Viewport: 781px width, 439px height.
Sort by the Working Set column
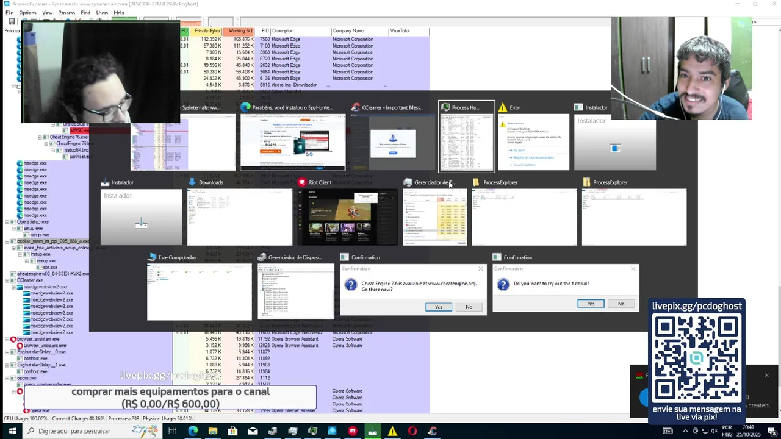tap(239, 30)
